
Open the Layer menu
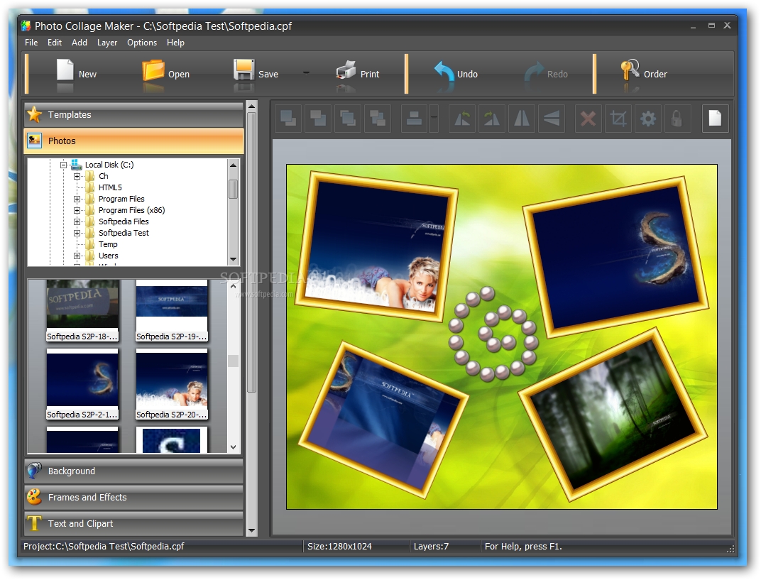[107, 43]
